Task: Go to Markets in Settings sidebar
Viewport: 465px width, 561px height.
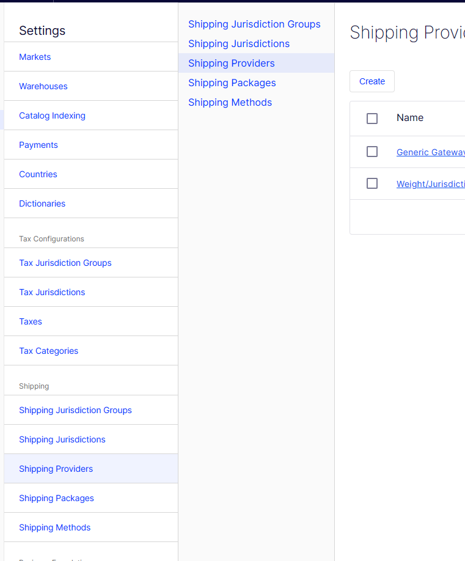Action: tap(35, 57)
